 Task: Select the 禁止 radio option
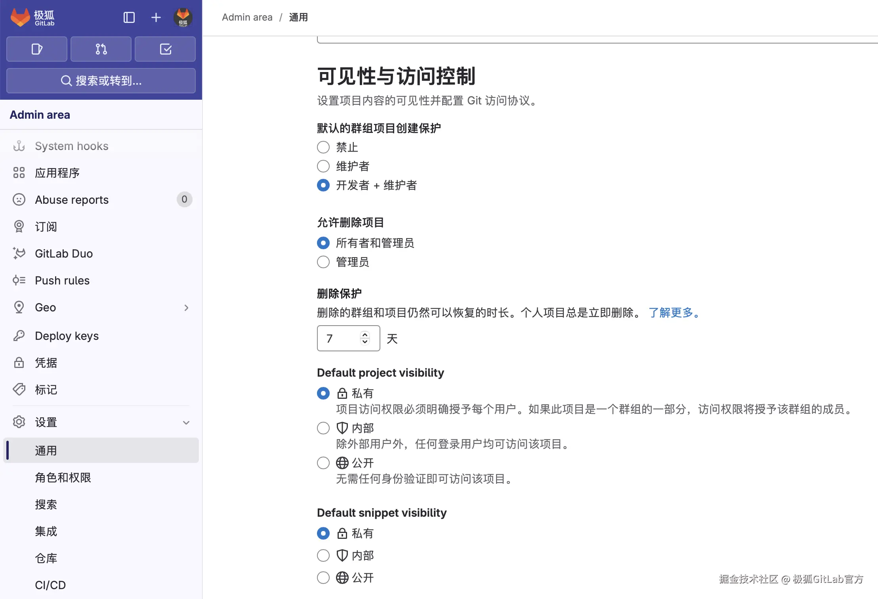(323, 147)
